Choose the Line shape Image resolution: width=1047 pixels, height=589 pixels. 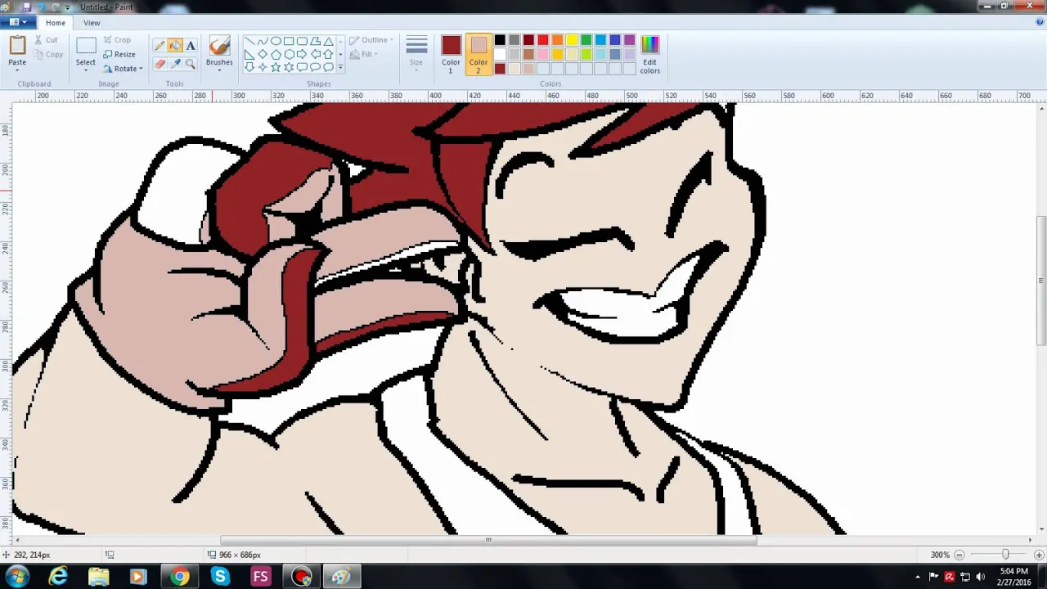click(249, 41)
